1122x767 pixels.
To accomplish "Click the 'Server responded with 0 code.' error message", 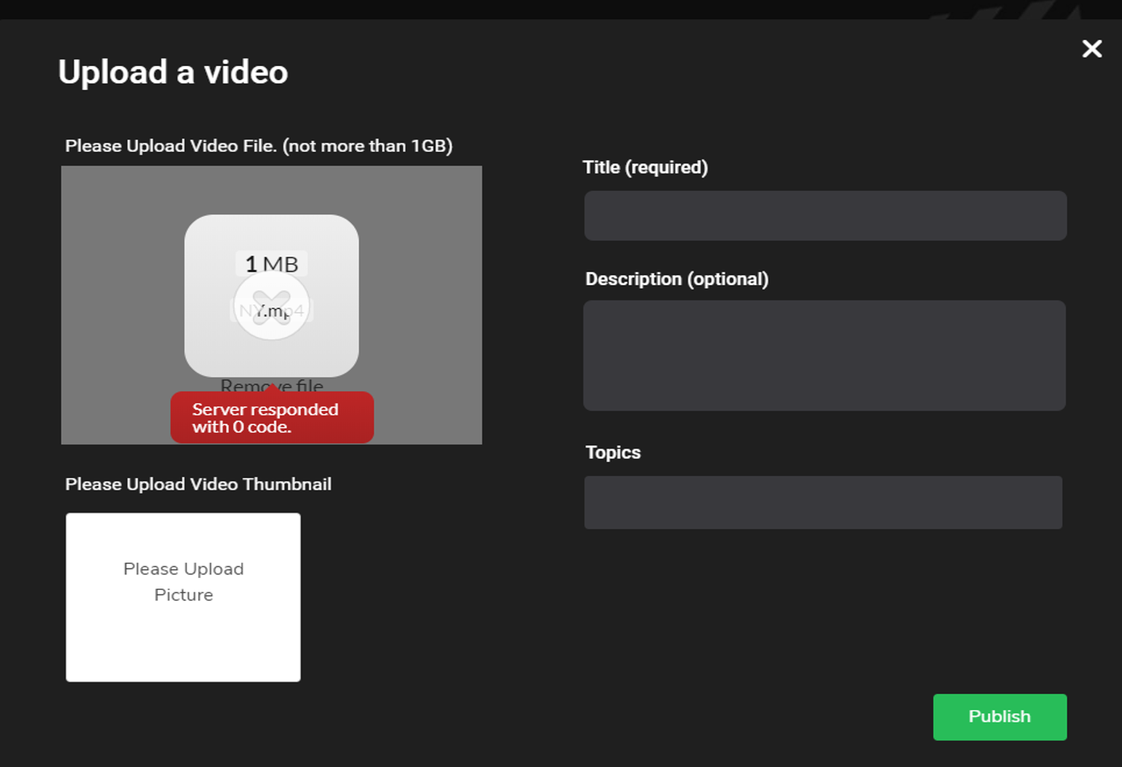I will pos(272,418).
